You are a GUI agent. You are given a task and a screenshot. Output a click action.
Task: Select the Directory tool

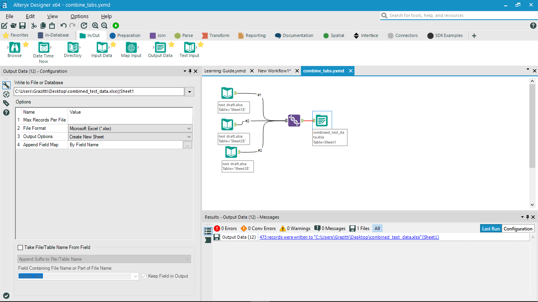click(x=72, y=49)
